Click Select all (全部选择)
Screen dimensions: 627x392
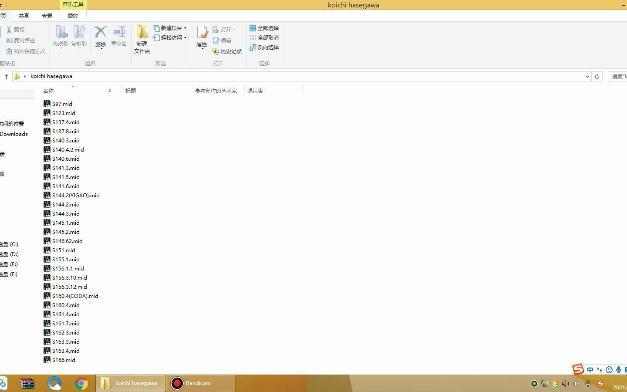[264, 28]
